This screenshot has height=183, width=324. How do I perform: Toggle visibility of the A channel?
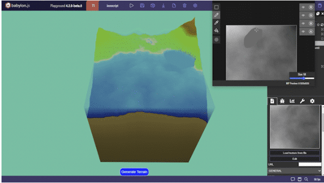(303, 32)
